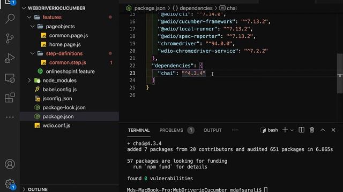Click "found 0 vulnerabilities" terminal text

coord(160,178)
